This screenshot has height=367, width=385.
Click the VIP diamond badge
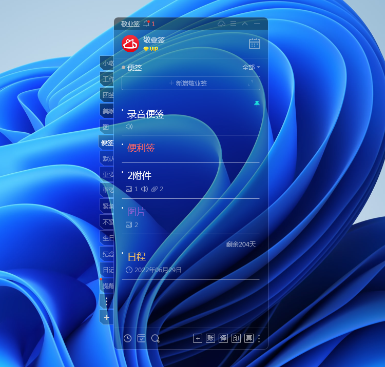tap(151, 49)
